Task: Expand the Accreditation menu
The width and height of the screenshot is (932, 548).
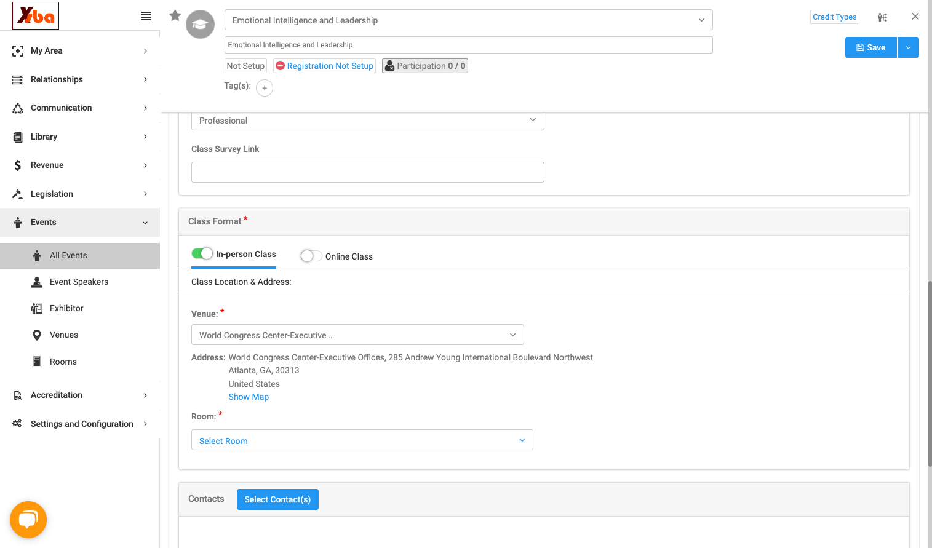Action: point(80,395)
